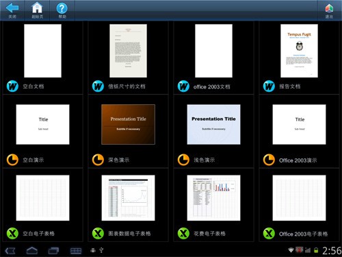Select the Title thumbnail above Office 2003演示
342x257 pixels.
pos(299,125)
